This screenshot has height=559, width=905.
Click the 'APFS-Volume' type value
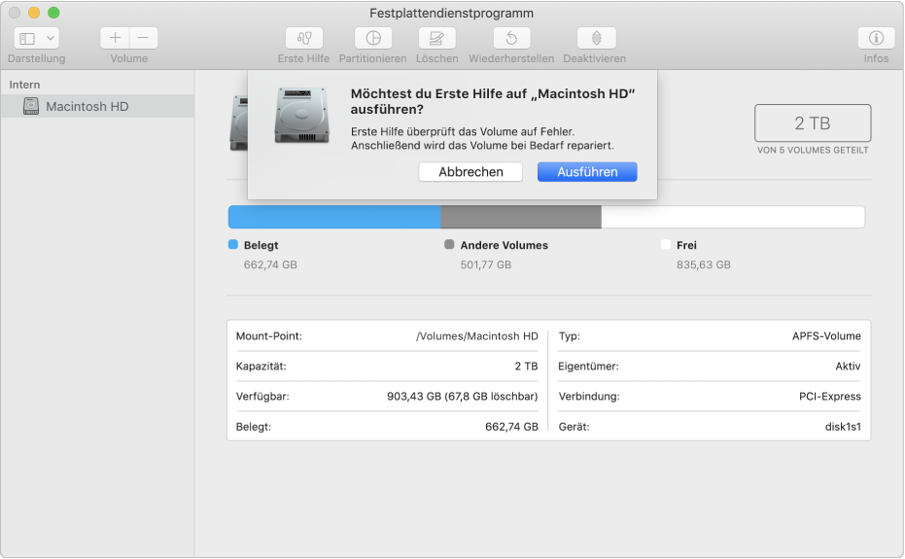point(826,336)
